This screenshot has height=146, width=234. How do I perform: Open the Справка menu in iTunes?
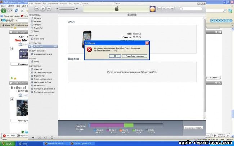pos(84,3)
